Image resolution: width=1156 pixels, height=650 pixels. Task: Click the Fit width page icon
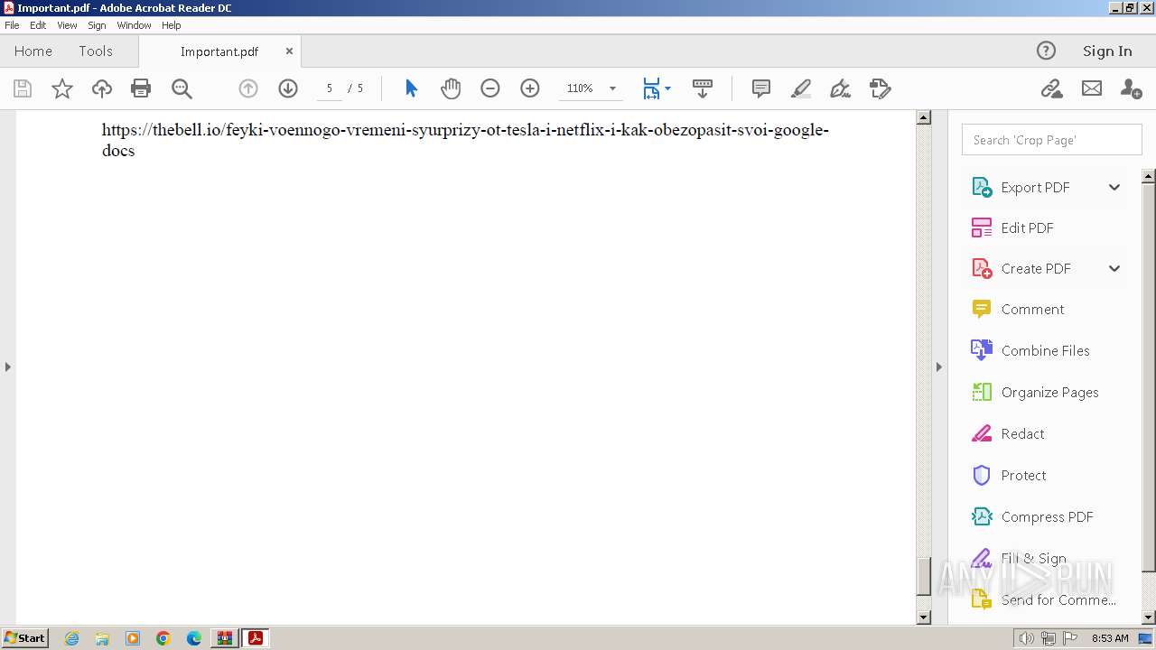pyautogui.click(x=651, y=88)
